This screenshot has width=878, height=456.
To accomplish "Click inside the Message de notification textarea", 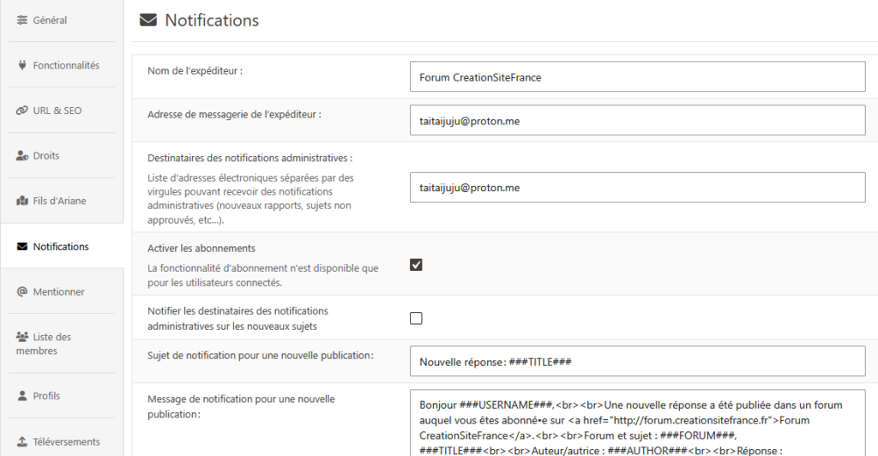I will [x=637, y=423].
